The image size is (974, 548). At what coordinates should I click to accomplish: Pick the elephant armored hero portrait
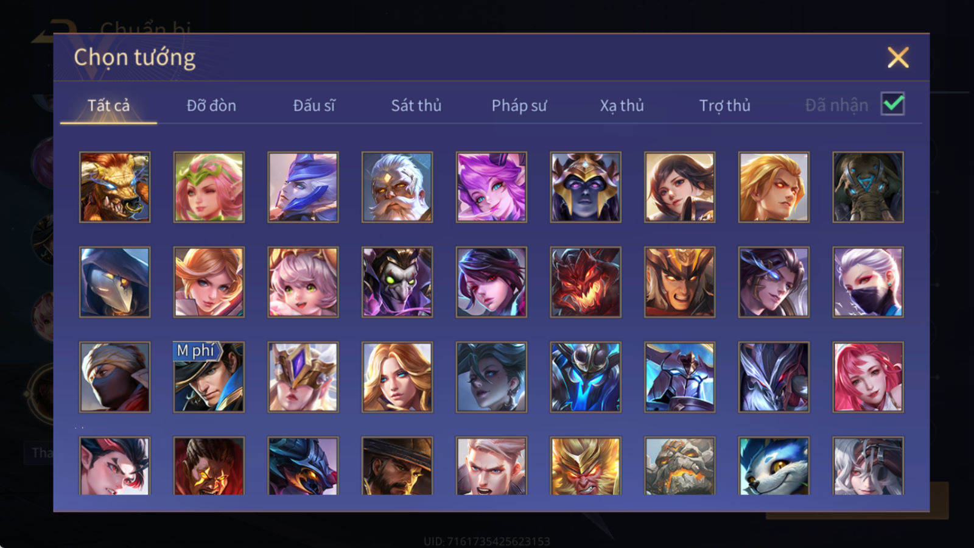click(x=868, y=187)
